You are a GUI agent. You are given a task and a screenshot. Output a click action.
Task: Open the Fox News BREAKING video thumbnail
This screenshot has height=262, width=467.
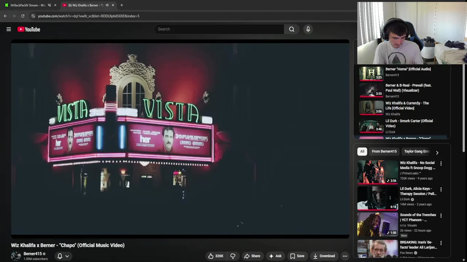tap(378, 249)
